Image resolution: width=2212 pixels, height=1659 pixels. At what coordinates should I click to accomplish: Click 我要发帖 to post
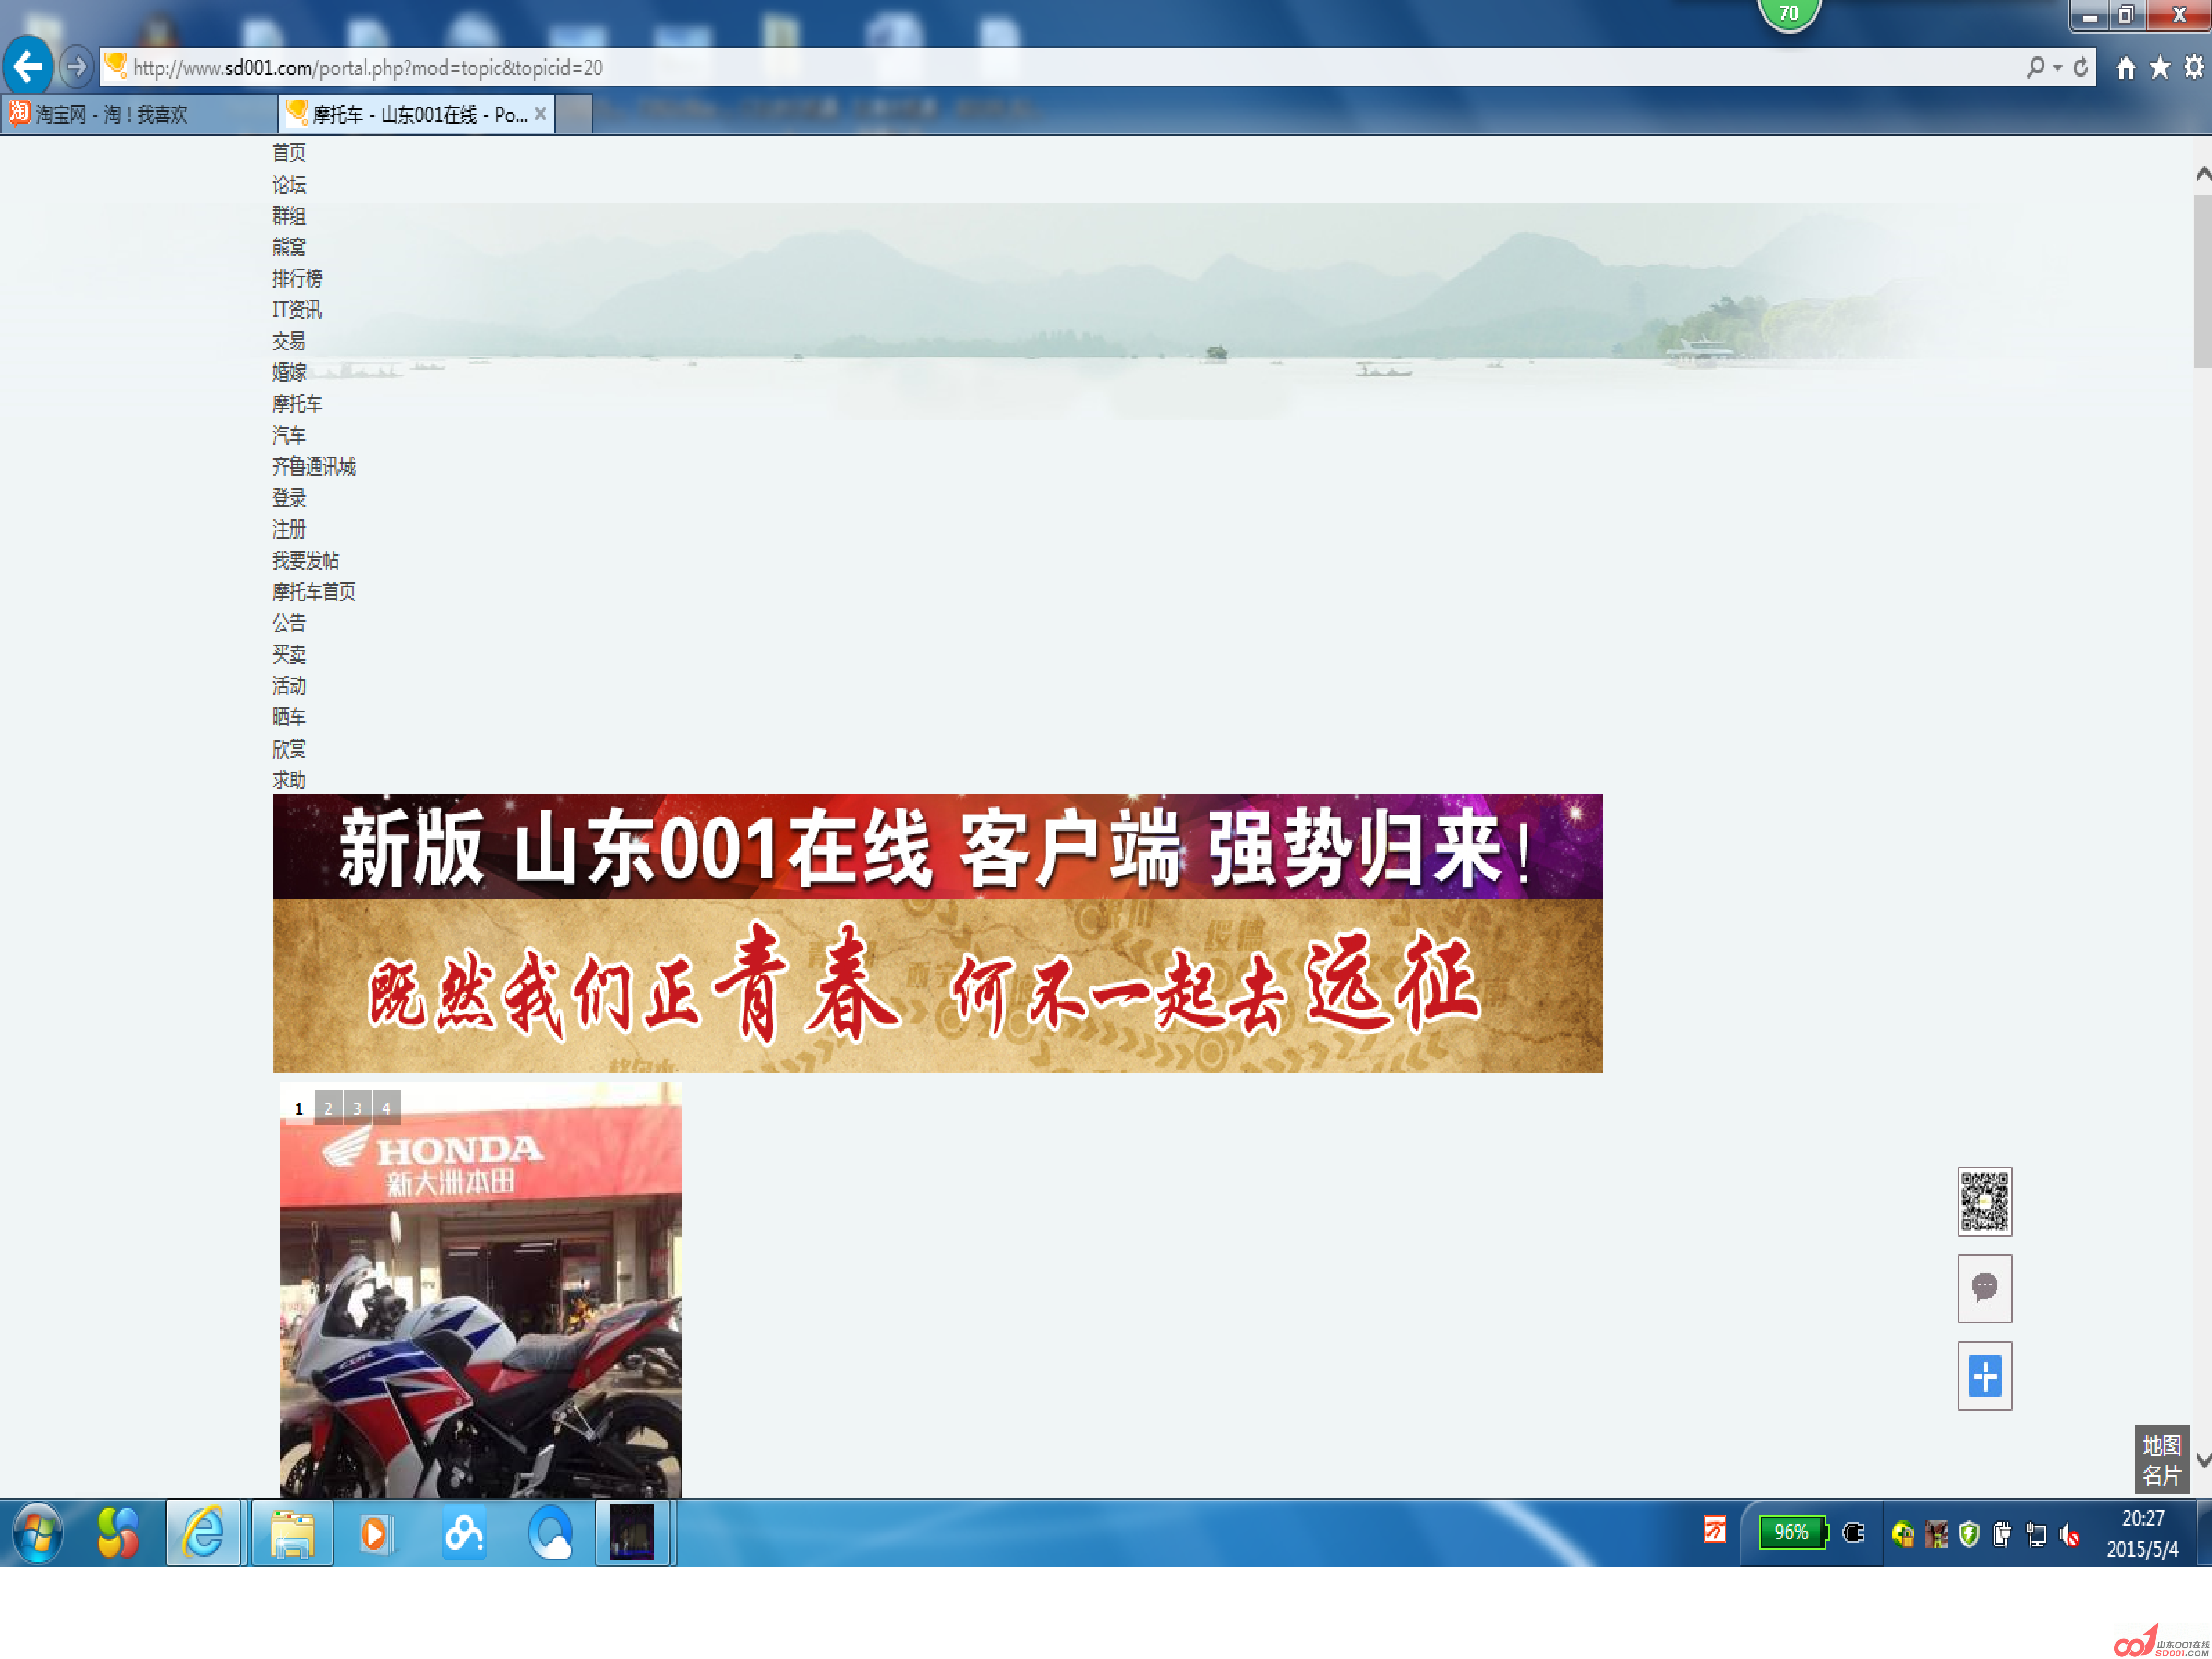[x=306, y=561]
